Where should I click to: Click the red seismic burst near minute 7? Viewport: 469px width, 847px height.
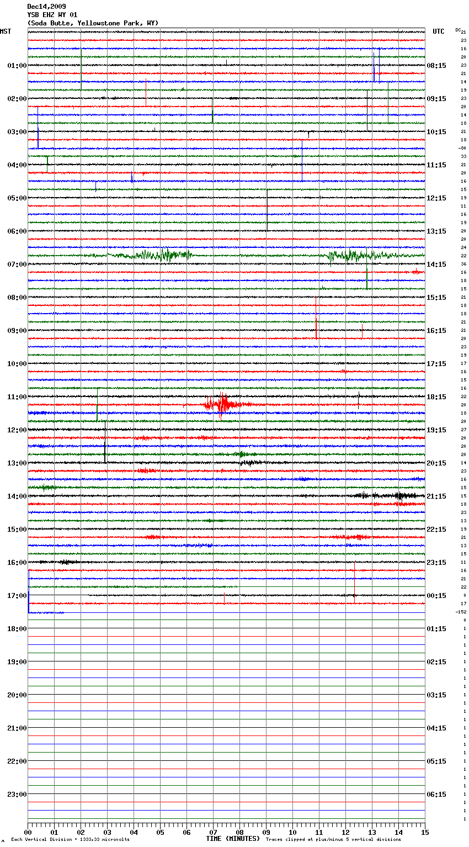[222, 405]
